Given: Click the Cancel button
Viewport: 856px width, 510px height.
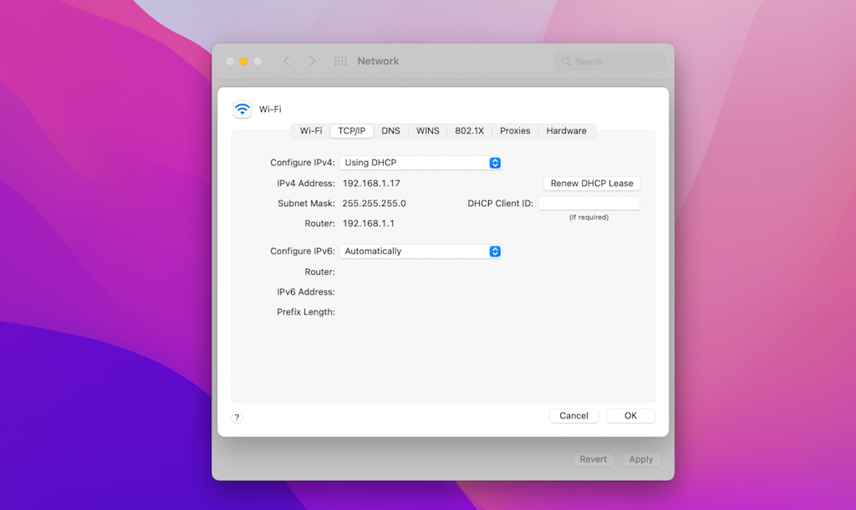Looking at the screenshot, I should pyautogui.click(x=573, y=415).
